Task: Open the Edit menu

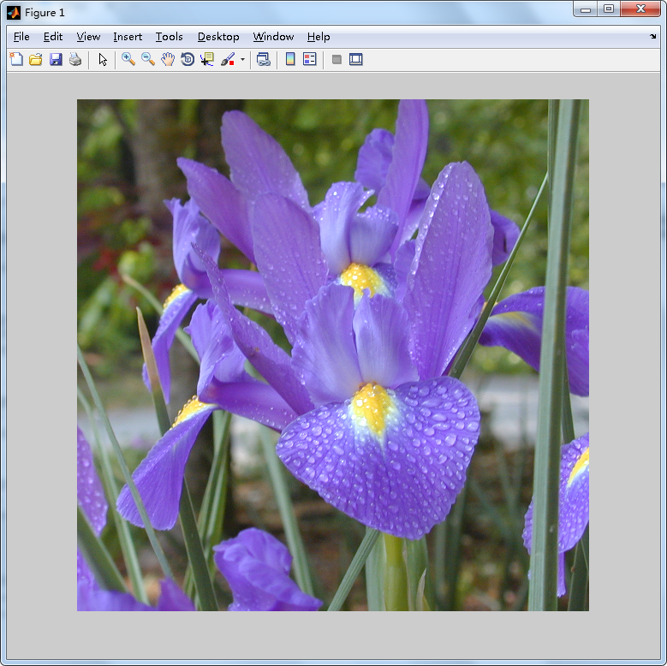Action: [x=53, y=37]
